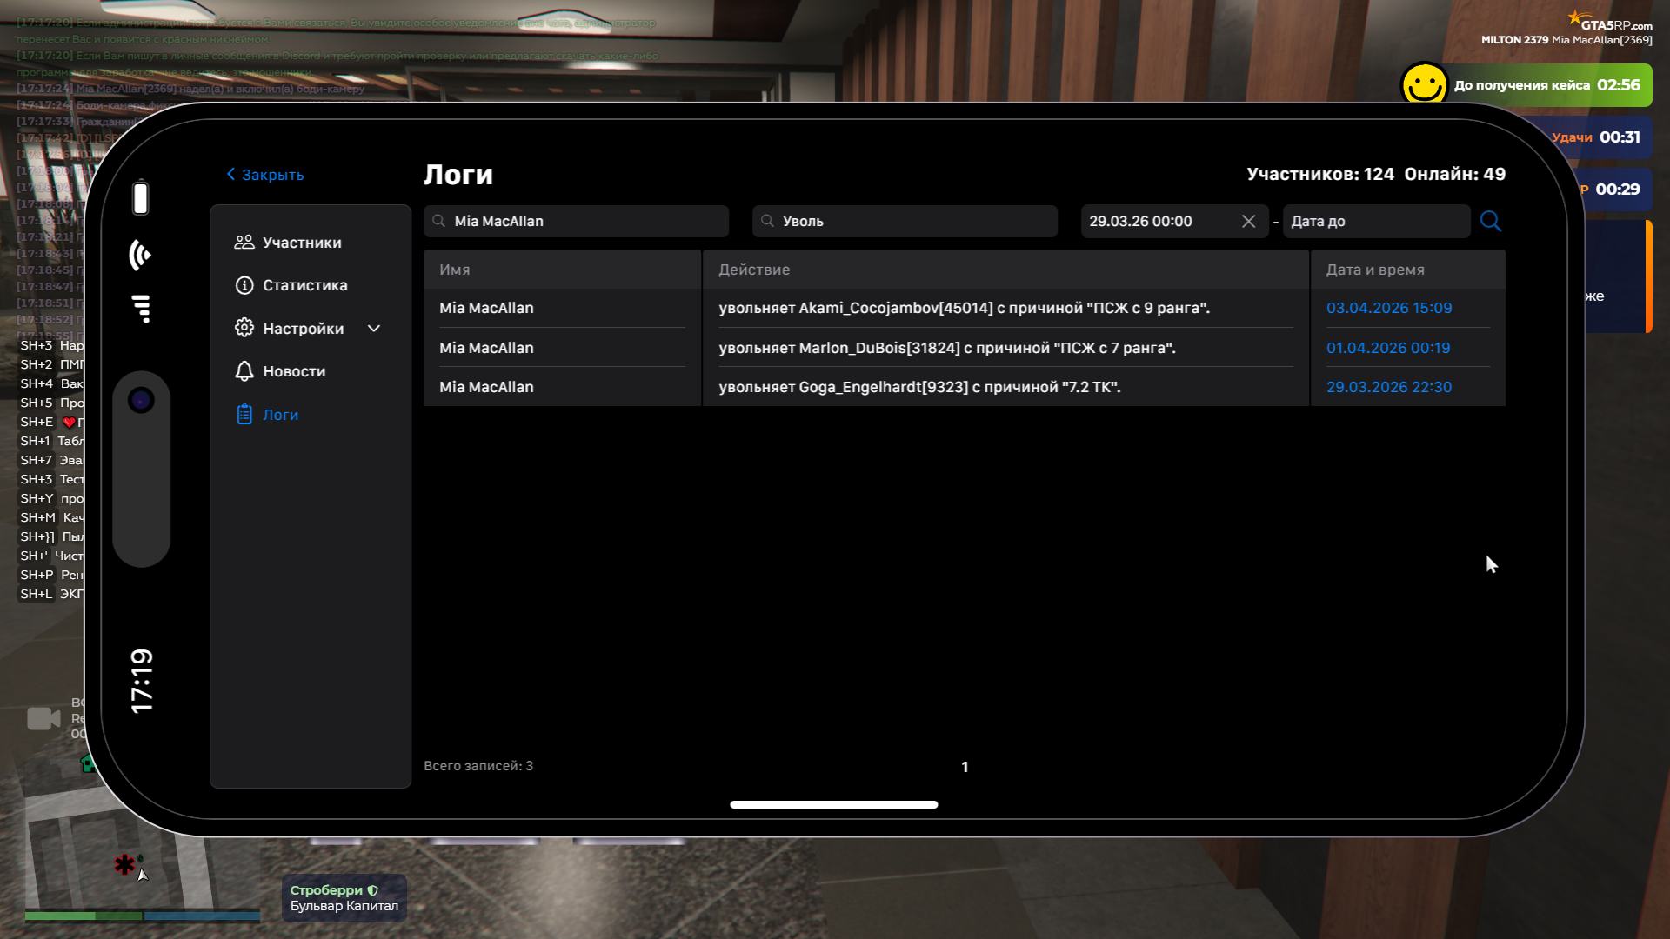Select page 1 in pagination
The height and width of the screenshot is (939, 1670).
(965, 767)
